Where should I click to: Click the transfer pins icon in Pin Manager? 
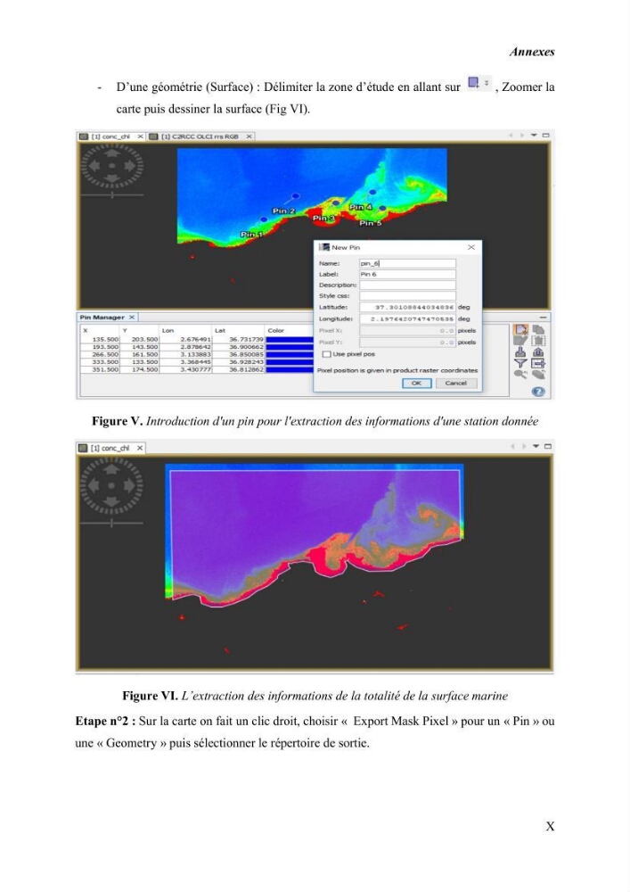pos(538,375)
